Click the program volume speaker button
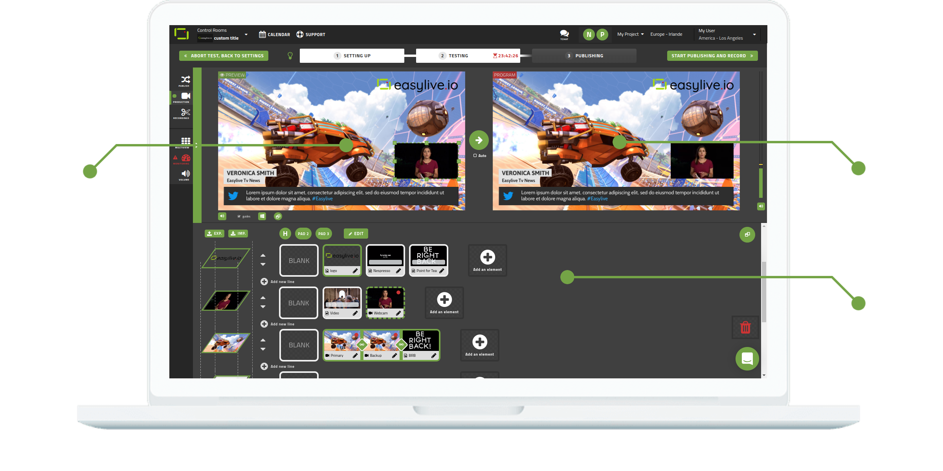943x471 pixels. coord(761,206)
